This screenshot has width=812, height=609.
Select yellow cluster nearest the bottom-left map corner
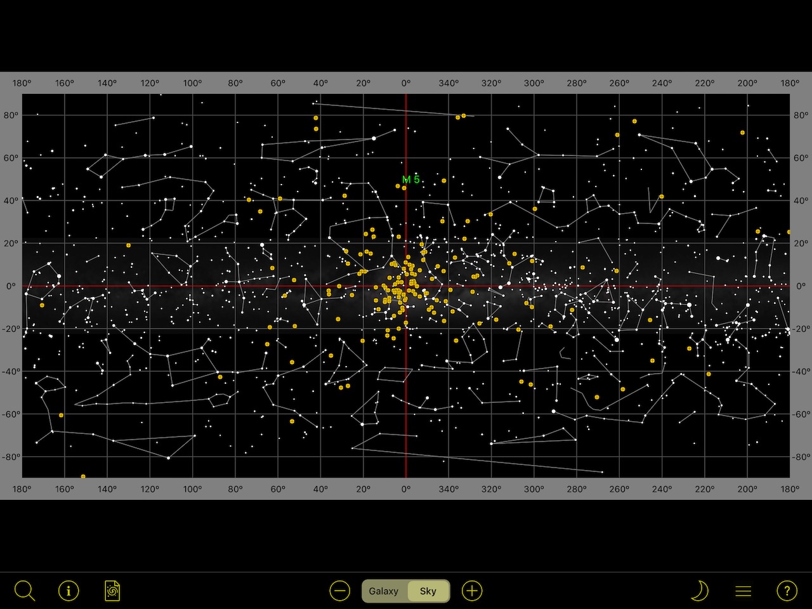(x=83, y=476)
